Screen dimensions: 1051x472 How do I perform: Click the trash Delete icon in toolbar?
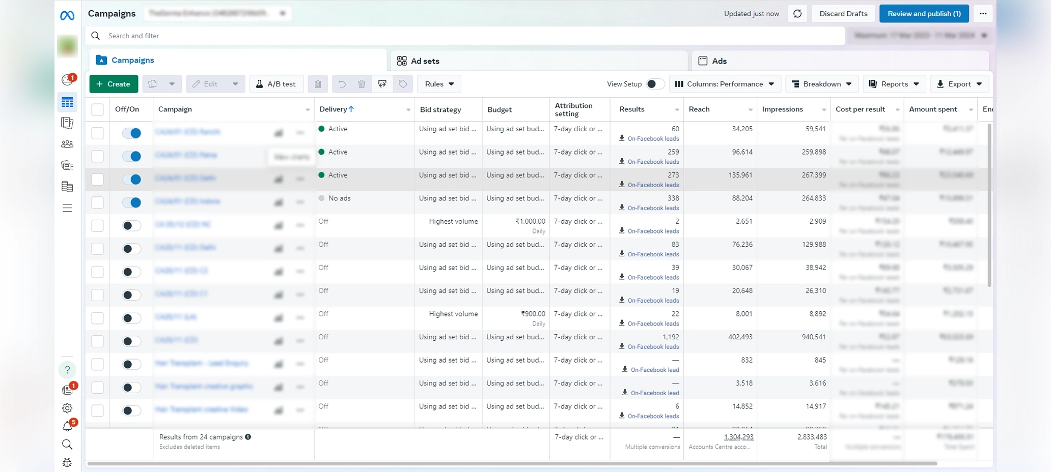pos(362,84)
